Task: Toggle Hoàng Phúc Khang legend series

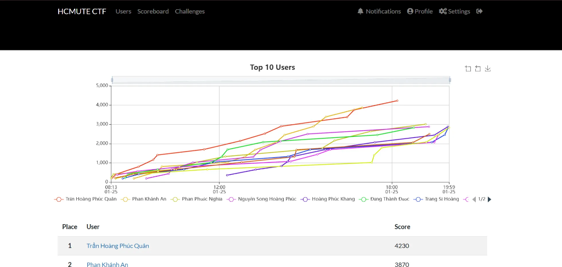Action: [x=328, y=199]
